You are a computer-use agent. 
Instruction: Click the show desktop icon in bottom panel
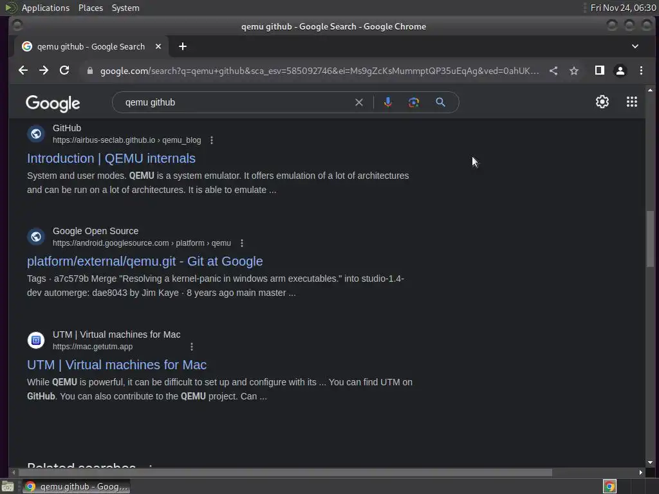(x=8, y=486)
